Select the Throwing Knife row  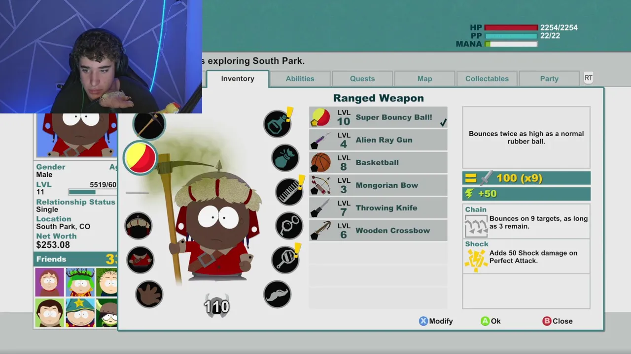[x=378, y=208]
